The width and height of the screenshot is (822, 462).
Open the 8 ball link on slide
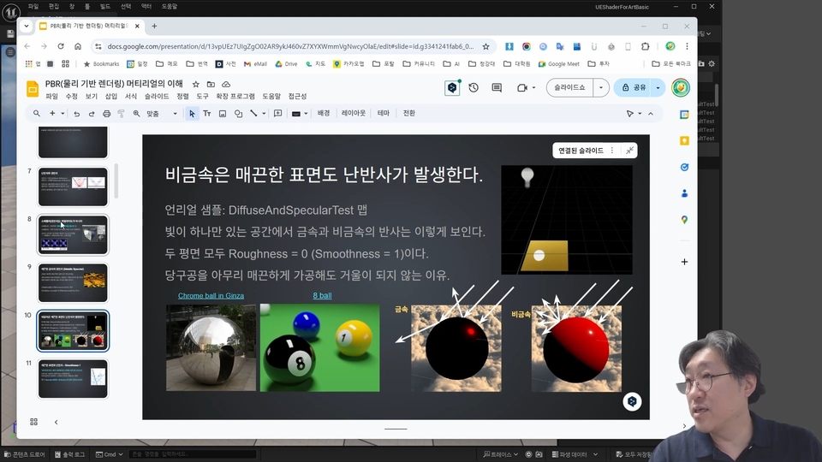322,295
